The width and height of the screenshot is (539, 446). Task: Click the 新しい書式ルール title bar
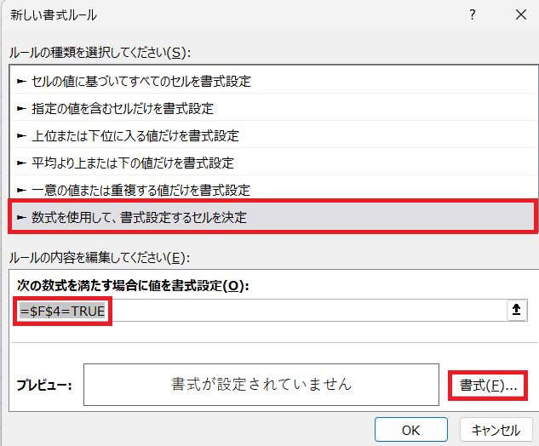point(213,14)
